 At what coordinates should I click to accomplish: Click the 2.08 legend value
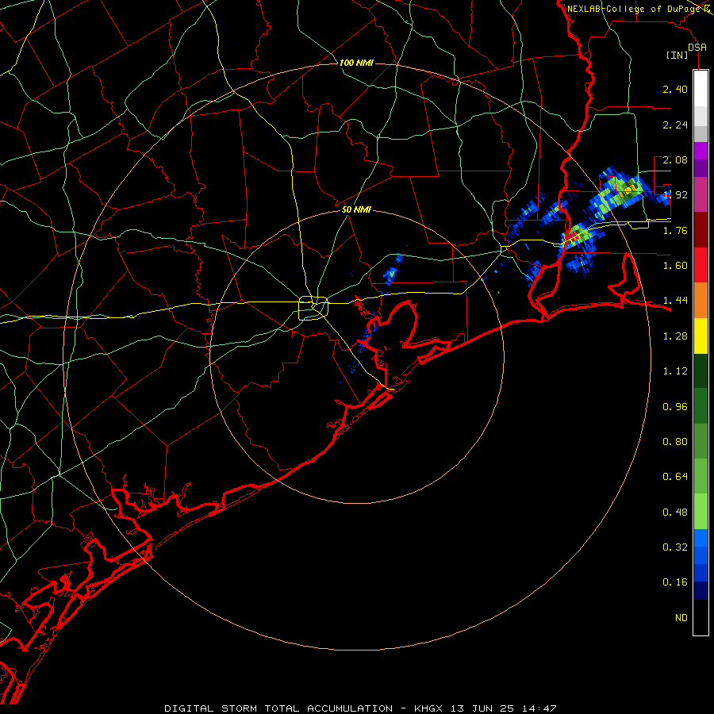tap(675, 159)
